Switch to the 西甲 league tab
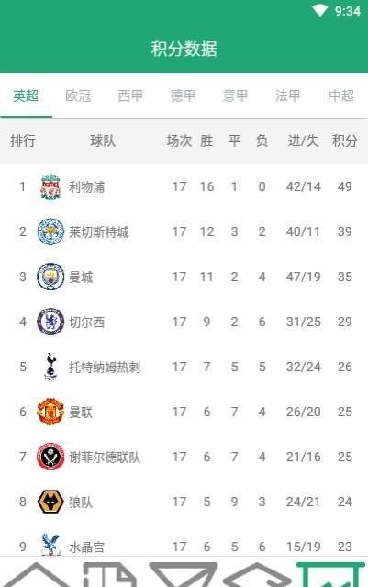 130,96
